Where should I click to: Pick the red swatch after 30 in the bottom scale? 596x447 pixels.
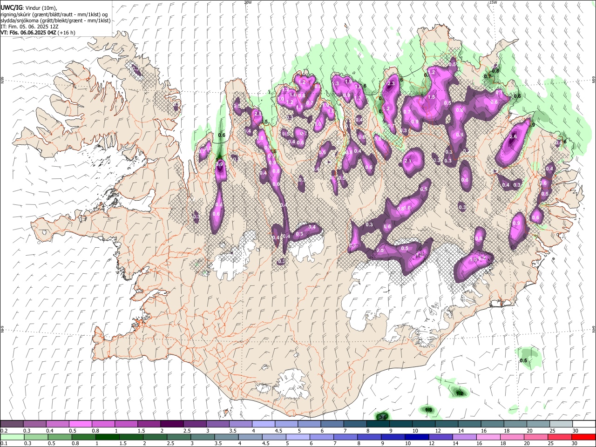pyautogui.click(x=584, y=437)
